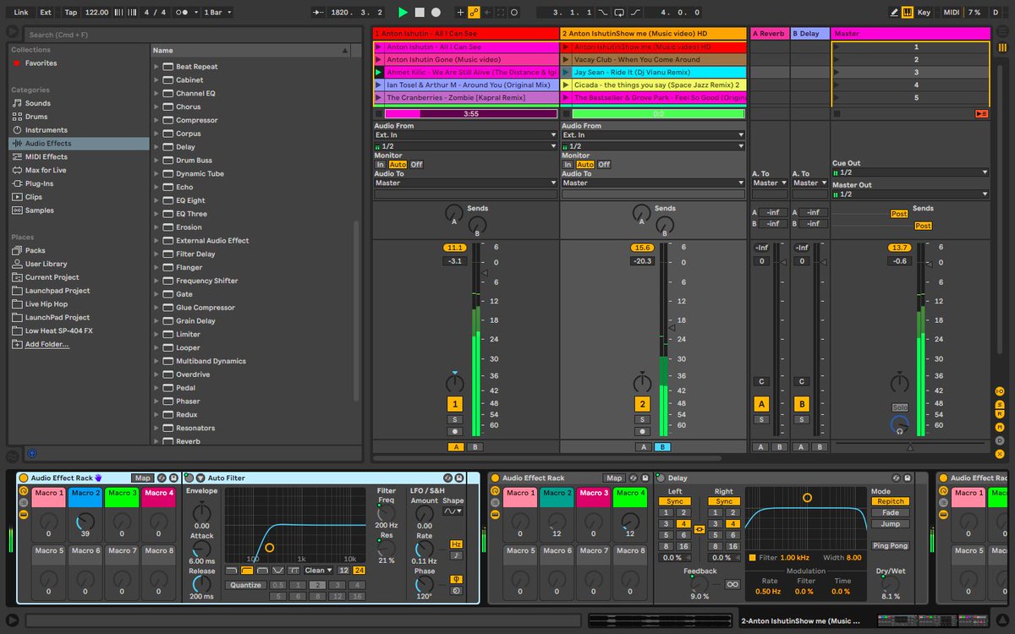1015x634 pixels.
Task: Click the Tap tempo button
Action: click(71, 13)
